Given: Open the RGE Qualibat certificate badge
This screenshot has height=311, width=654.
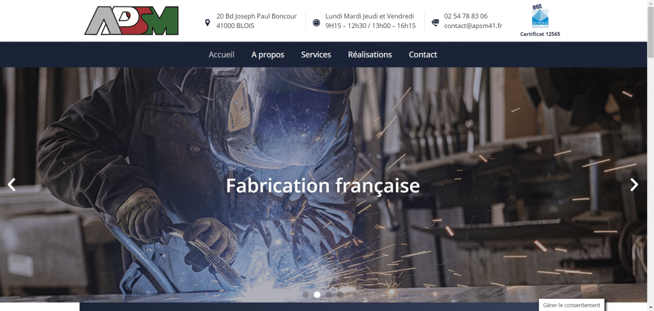Looking at the screenshot, I should [x=540, y=16].
